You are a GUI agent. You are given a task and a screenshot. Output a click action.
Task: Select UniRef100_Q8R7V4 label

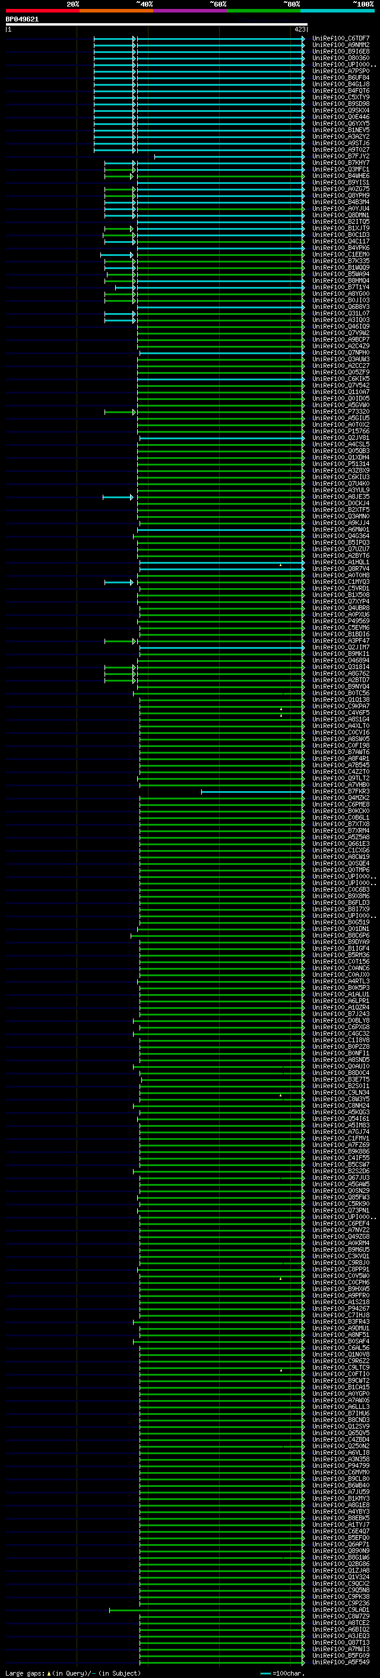340,568
